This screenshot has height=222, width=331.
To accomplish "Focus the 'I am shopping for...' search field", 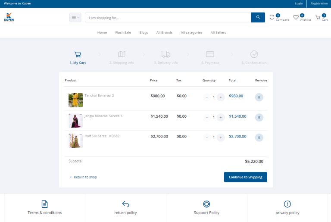I will (168, 18).
